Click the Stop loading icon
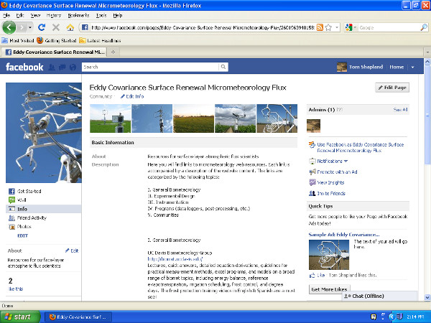 57,27
